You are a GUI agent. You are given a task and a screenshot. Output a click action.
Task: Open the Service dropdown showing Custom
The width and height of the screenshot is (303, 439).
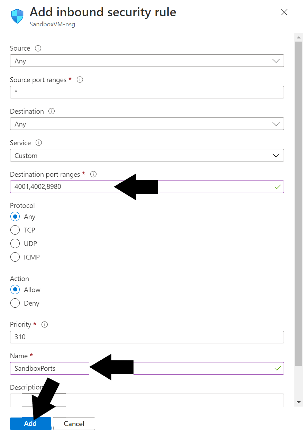(x=147, y=156)
